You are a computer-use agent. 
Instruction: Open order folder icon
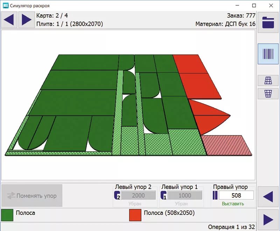pos(268,22)
